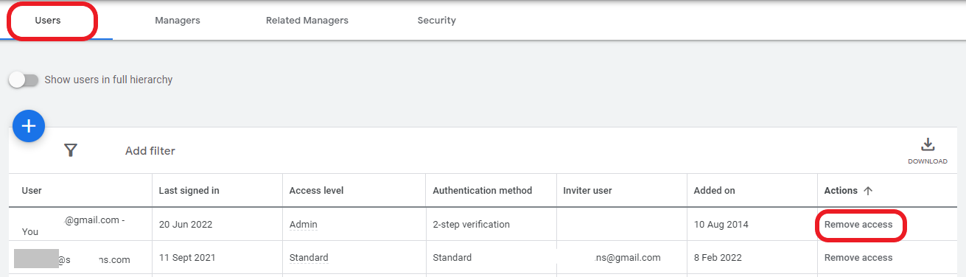
Task: Toggle Show users in full hierarchy switch
Action: (23, 80)
